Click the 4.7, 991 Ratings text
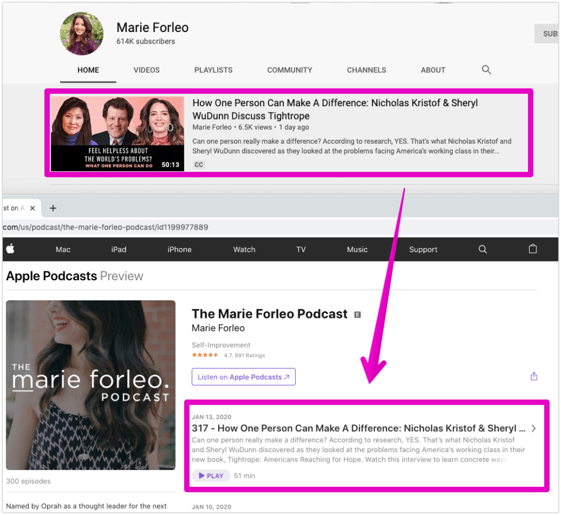 [245, 356]
